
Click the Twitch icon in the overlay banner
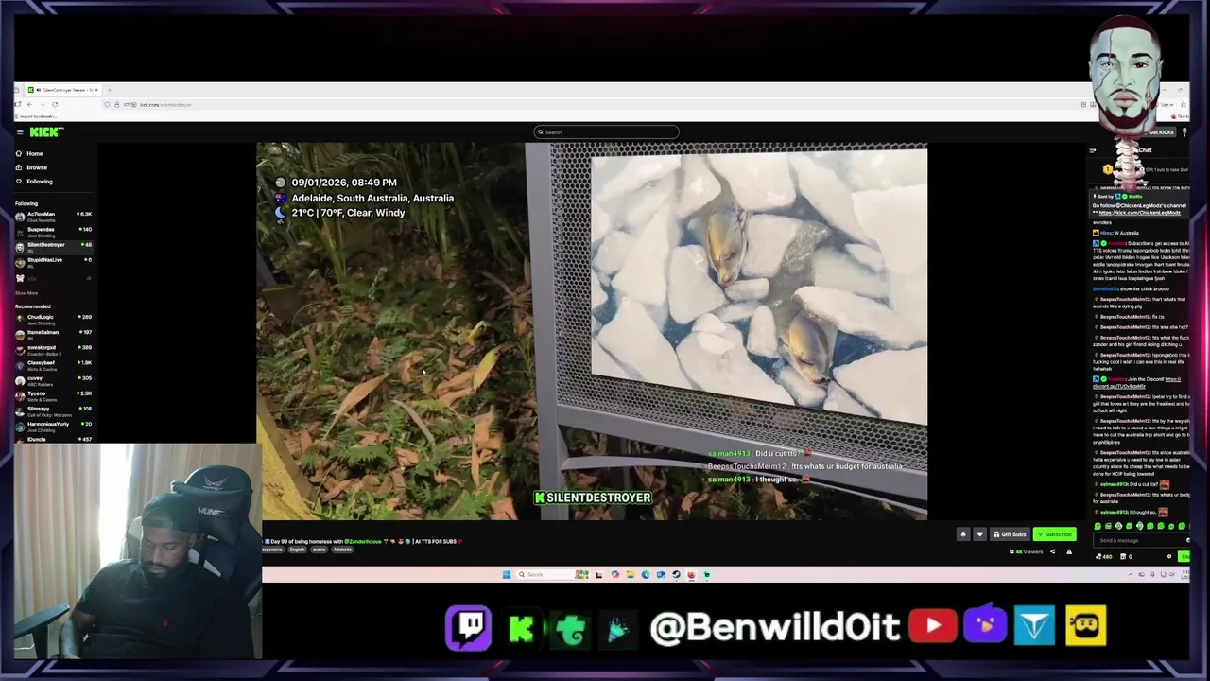coord(469,628)
